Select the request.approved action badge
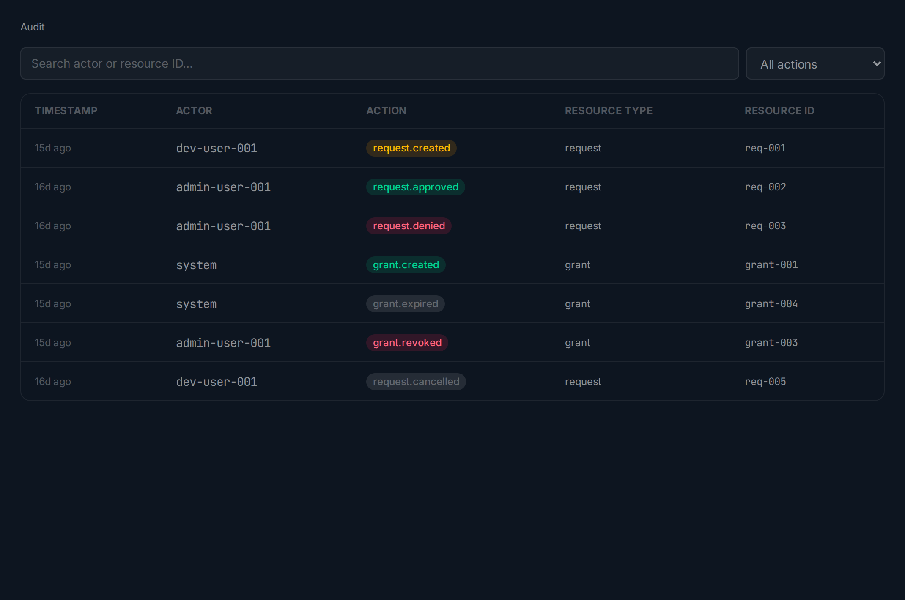Viewport: 905px width, 600px height. [415, 187]
